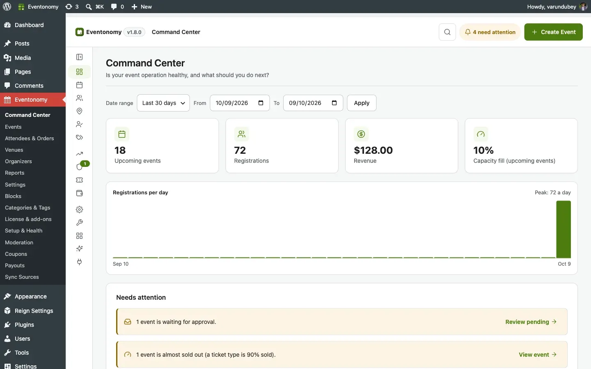Click the Create Event button

[553, 32]
